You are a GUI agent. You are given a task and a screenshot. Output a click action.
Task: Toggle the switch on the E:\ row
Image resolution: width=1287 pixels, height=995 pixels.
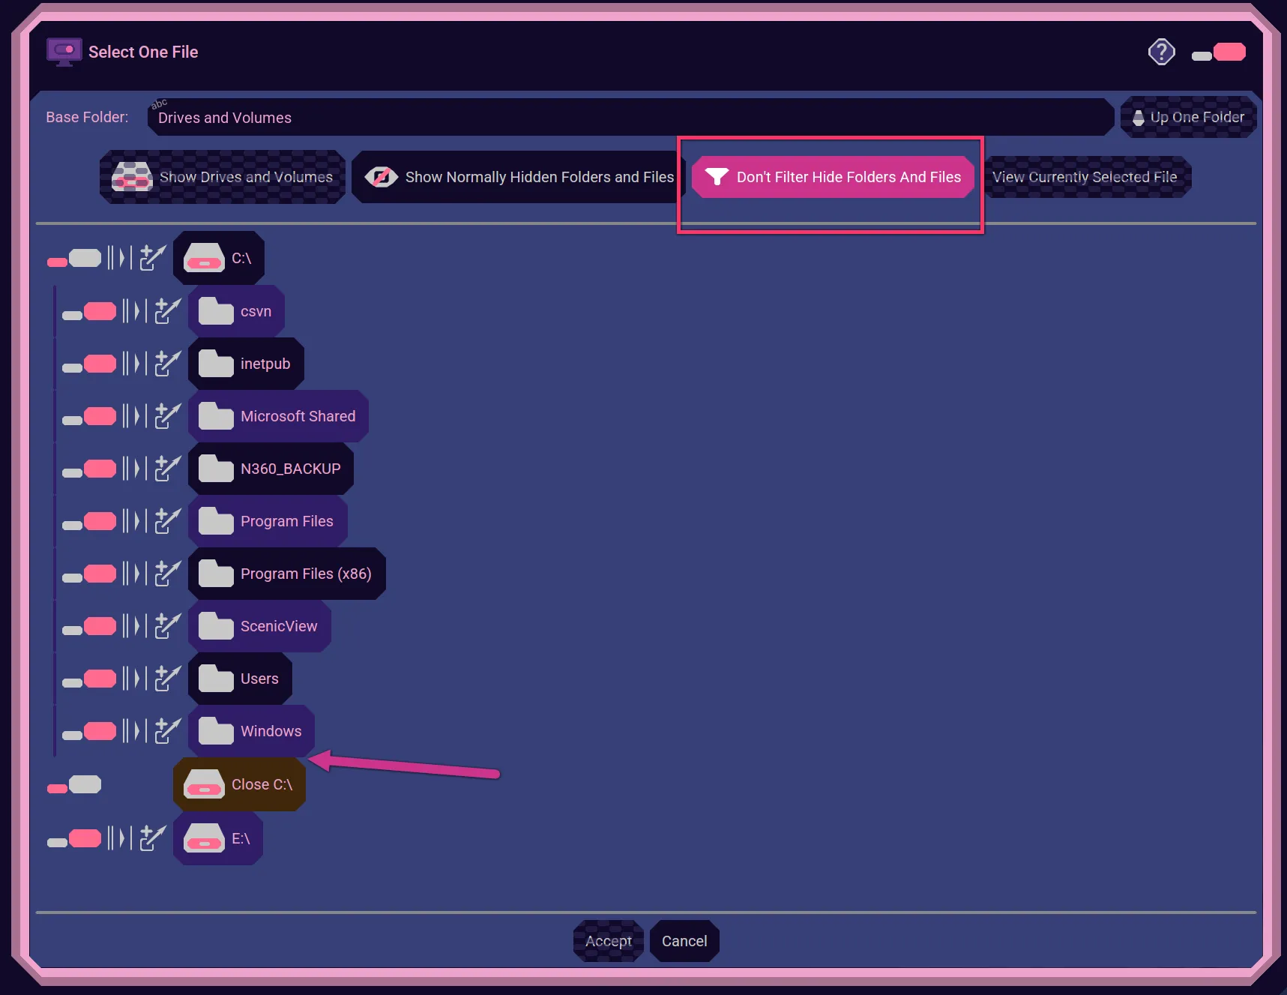(74, 839)
